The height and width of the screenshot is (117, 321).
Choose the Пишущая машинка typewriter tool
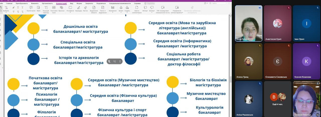(x=46, y=9)
